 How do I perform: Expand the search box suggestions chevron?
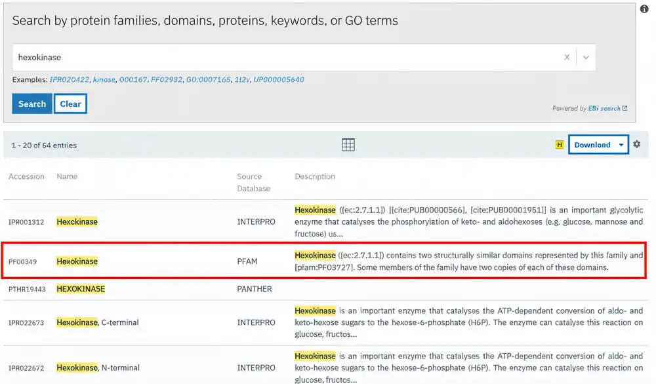coord(586,58)
